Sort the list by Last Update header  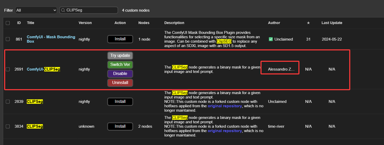tap(332, 23)
